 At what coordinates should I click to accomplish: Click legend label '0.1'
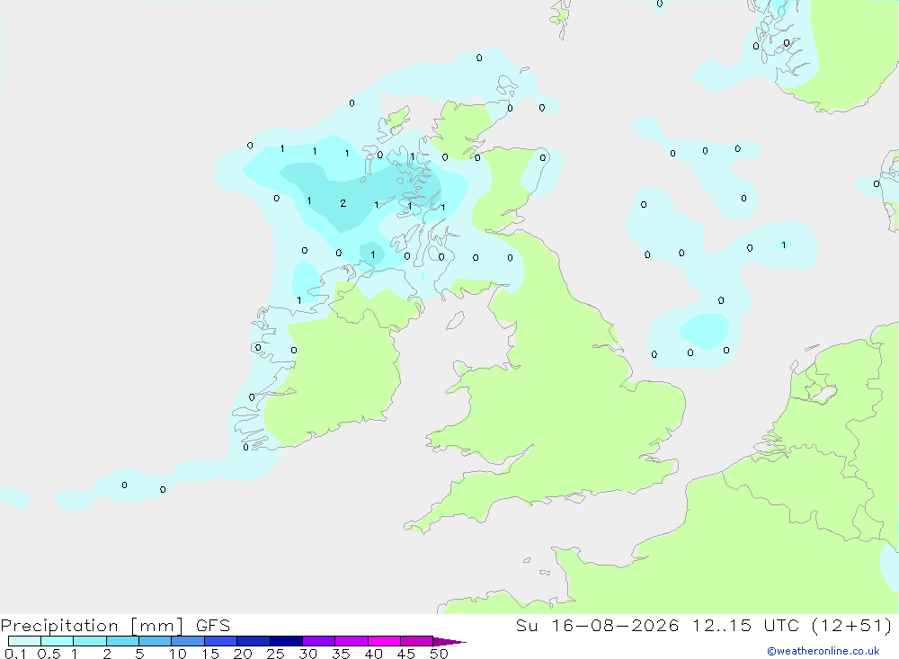pos(15,654)
